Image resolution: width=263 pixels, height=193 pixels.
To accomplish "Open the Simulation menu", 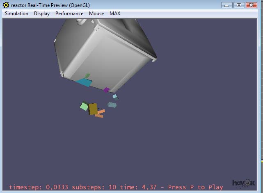I will [x=16, y=14].
